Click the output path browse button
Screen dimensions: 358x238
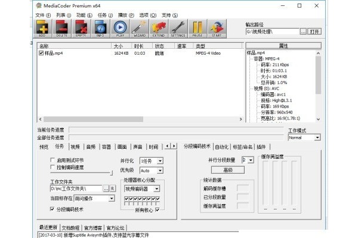(x=303, y=32)
